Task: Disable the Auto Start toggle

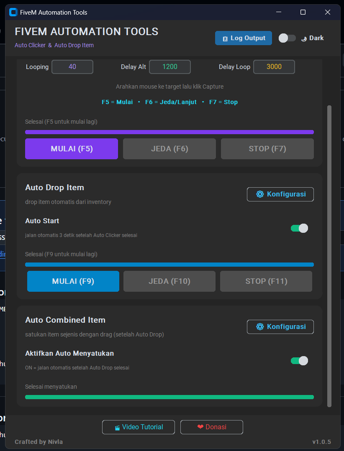Action: pyautogui.click(x=299, y=228)
